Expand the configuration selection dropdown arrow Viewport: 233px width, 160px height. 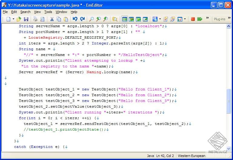160,19
